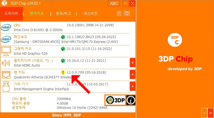Click the 3DP C logo in title bar
Screen dimensions: 214x118
point(4,3)
